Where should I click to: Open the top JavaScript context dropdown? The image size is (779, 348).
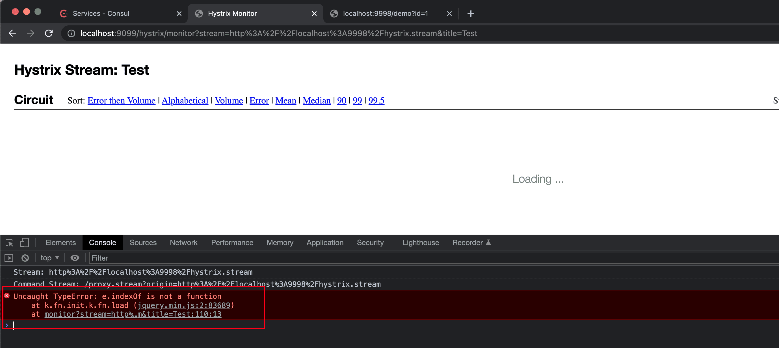(x=50, y=258)
